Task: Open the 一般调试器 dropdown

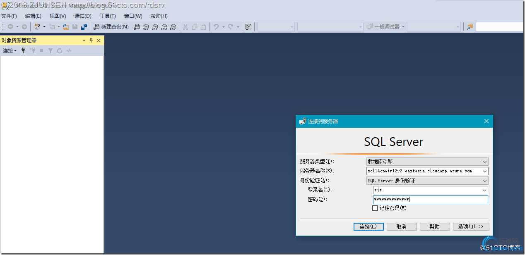Action: tap(385, 27)
